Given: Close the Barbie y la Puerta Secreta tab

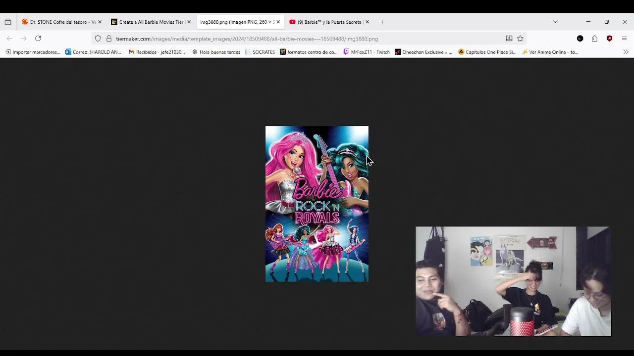Looking at the screenshot, I should click(367, 22).
